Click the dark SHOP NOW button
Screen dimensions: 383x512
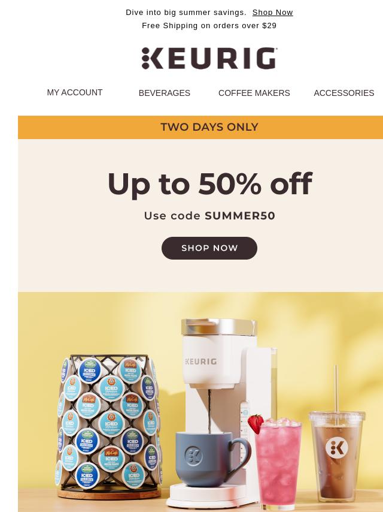(209, 248)
